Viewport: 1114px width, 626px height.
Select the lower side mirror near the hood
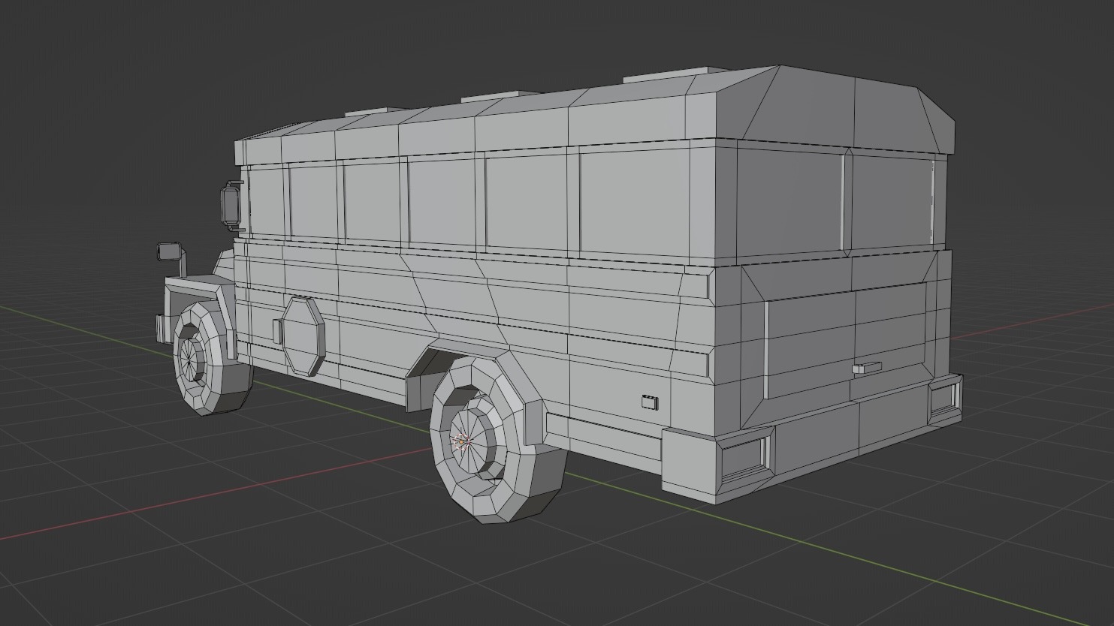click(x=169, y=251)
